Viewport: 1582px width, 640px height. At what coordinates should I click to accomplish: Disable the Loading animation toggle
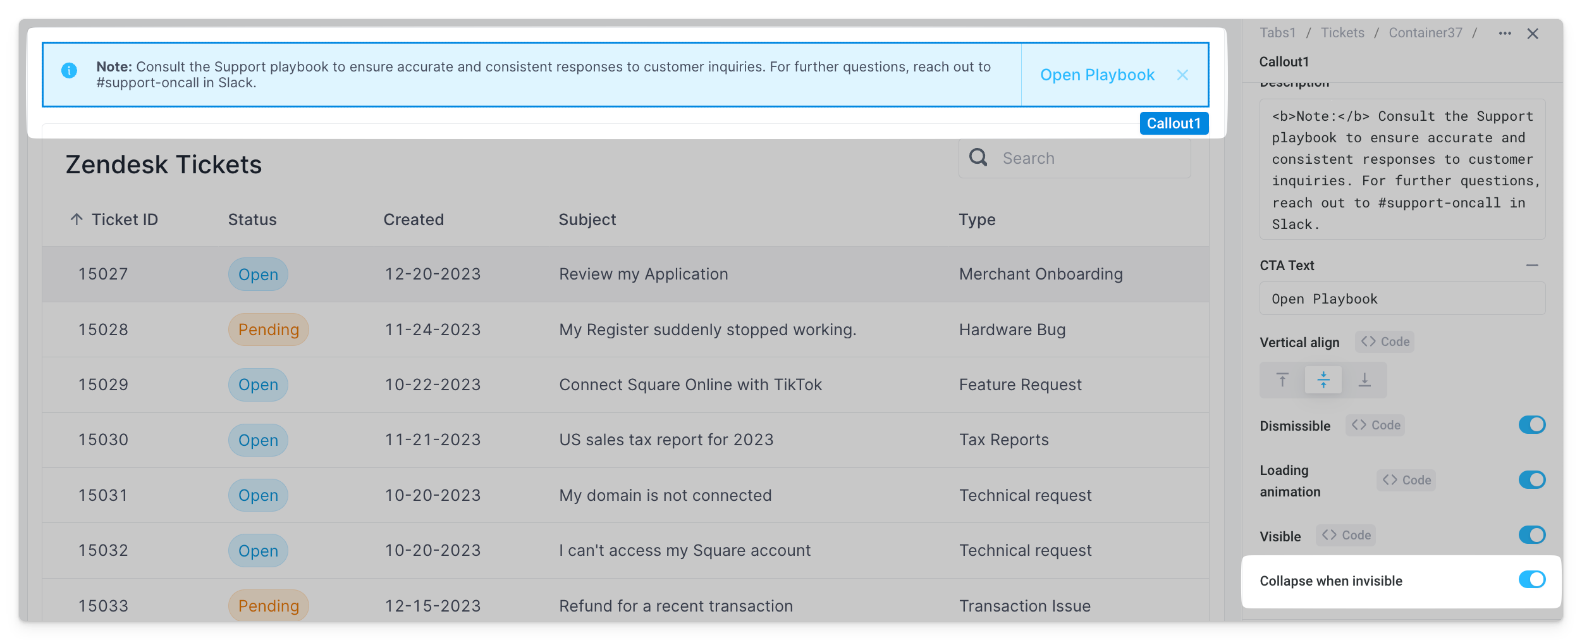coord(1531,480)
